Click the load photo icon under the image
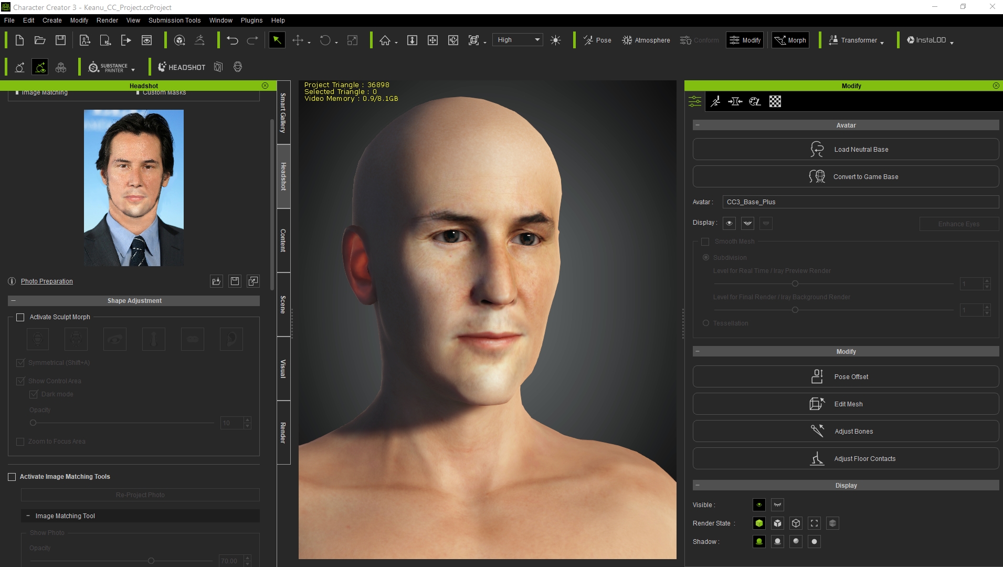Viewport: 1003px width, 567px height. click(x=216, y=281)
